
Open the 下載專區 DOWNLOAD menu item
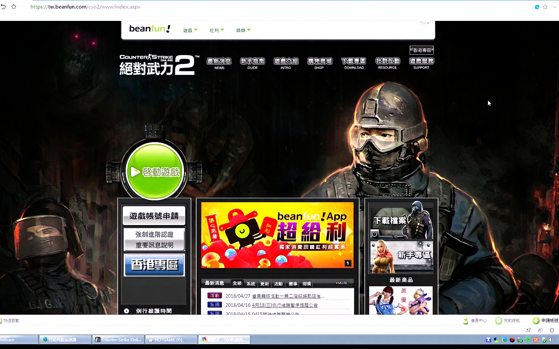click(x=354, y=63)
